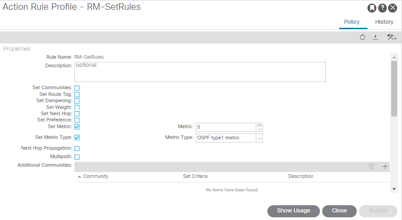This screenshot has height=220, width=402.
Task: Add a community with plus icon
Action: (385, 167)
